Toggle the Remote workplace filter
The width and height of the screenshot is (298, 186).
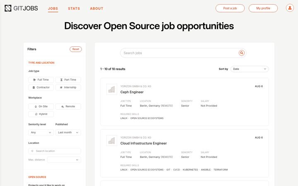point(68,106)
